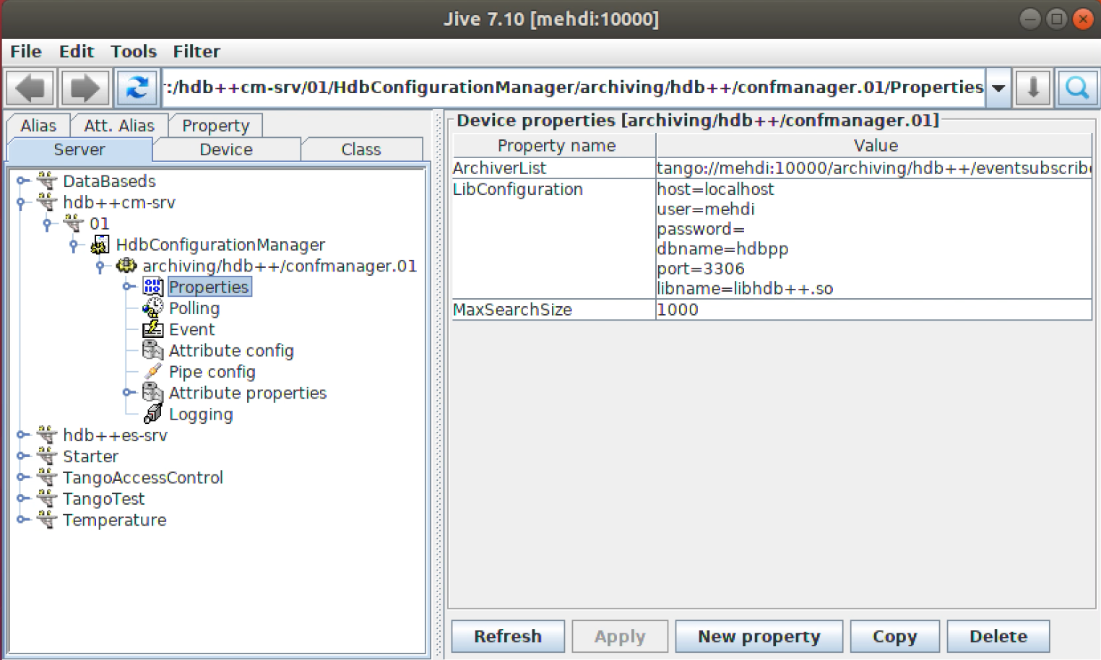Click the Temperature server icon

tap(47, 520)
